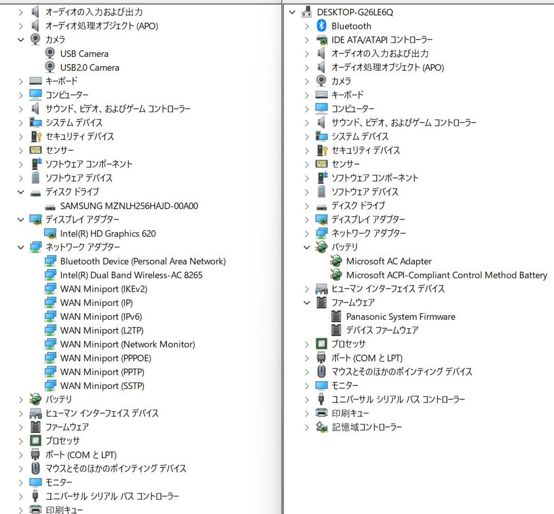Select システム デバイス in right pane
554x514 pixels.
pyautogui.click(x=360, y=136)
